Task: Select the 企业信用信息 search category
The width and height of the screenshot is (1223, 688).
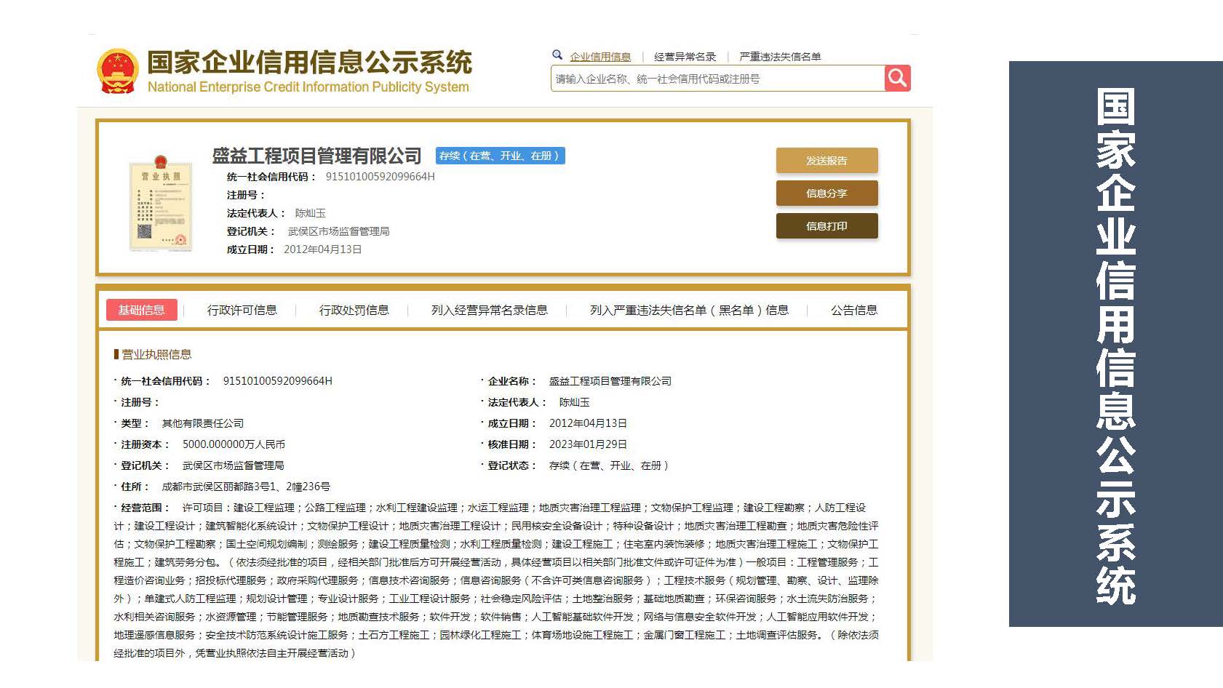Action: coord(600,57)
